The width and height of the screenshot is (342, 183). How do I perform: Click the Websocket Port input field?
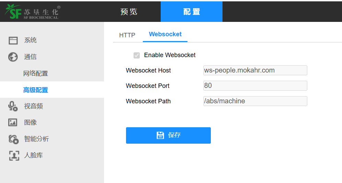(x=255, y=86)
